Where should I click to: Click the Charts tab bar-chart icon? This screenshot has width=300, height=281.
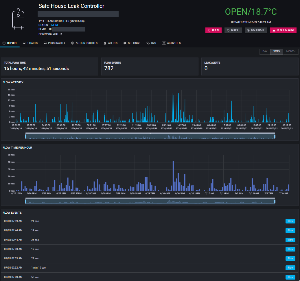(24, 43)
